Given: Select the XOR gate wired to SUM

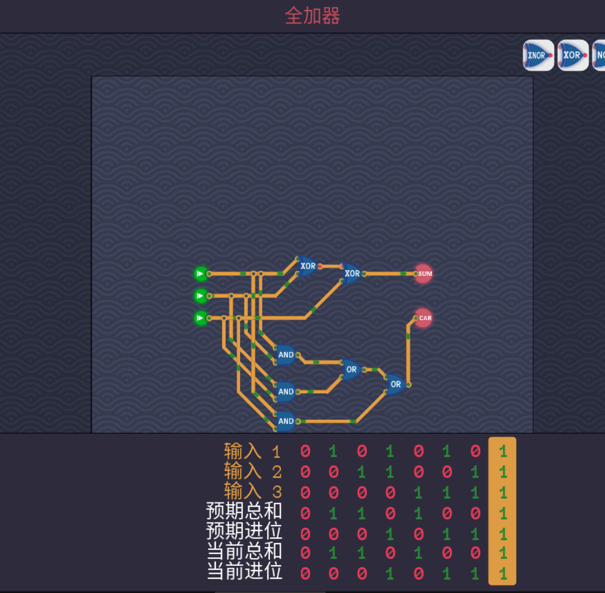Looking at the screenshot, I should (352, 274).
